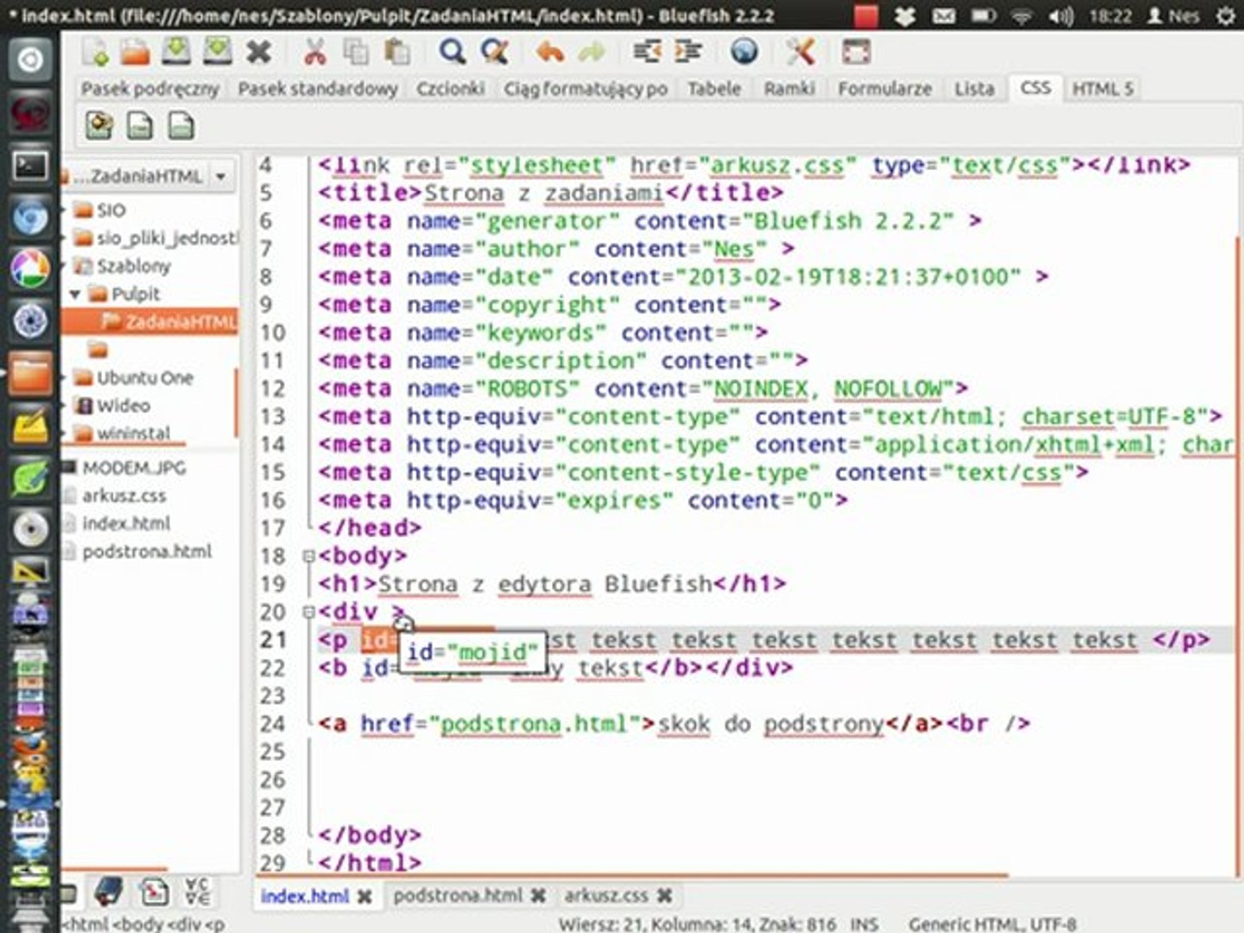Open the Lista toolbar tab
The image size is (1244, 933).
coord(974,88)
